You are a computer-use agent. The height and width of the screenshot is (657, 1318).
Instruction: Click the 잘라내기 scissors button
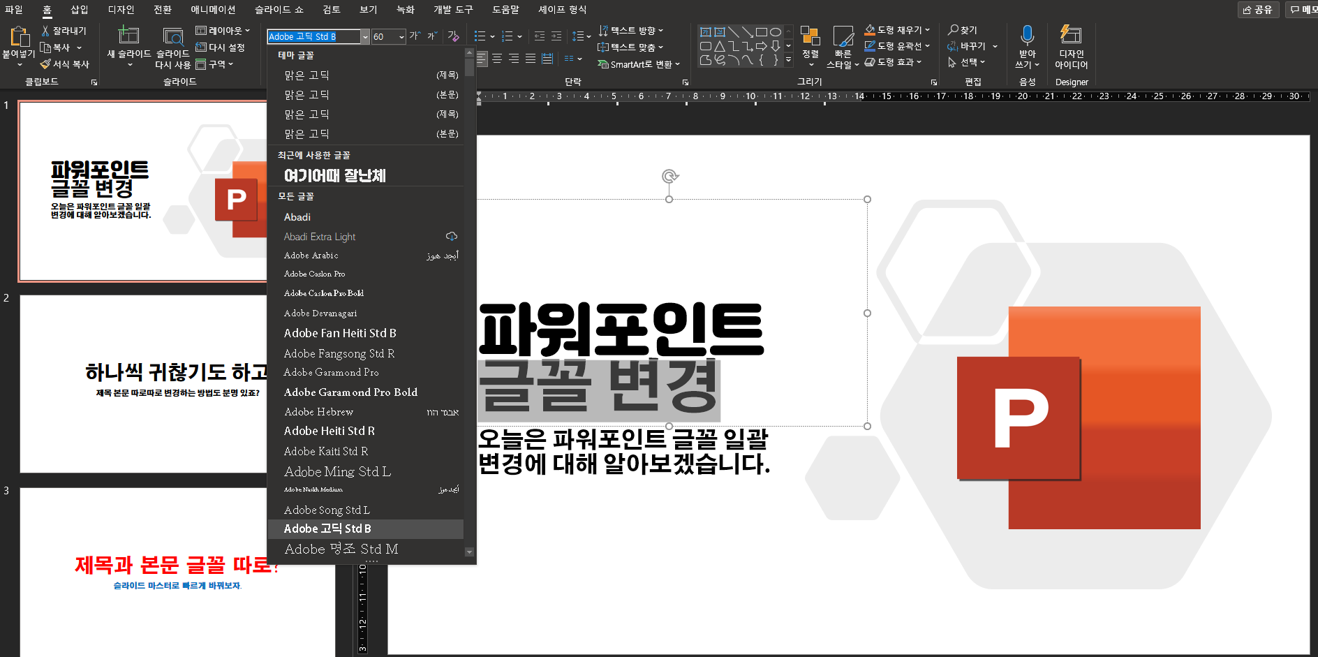[64, 31]
